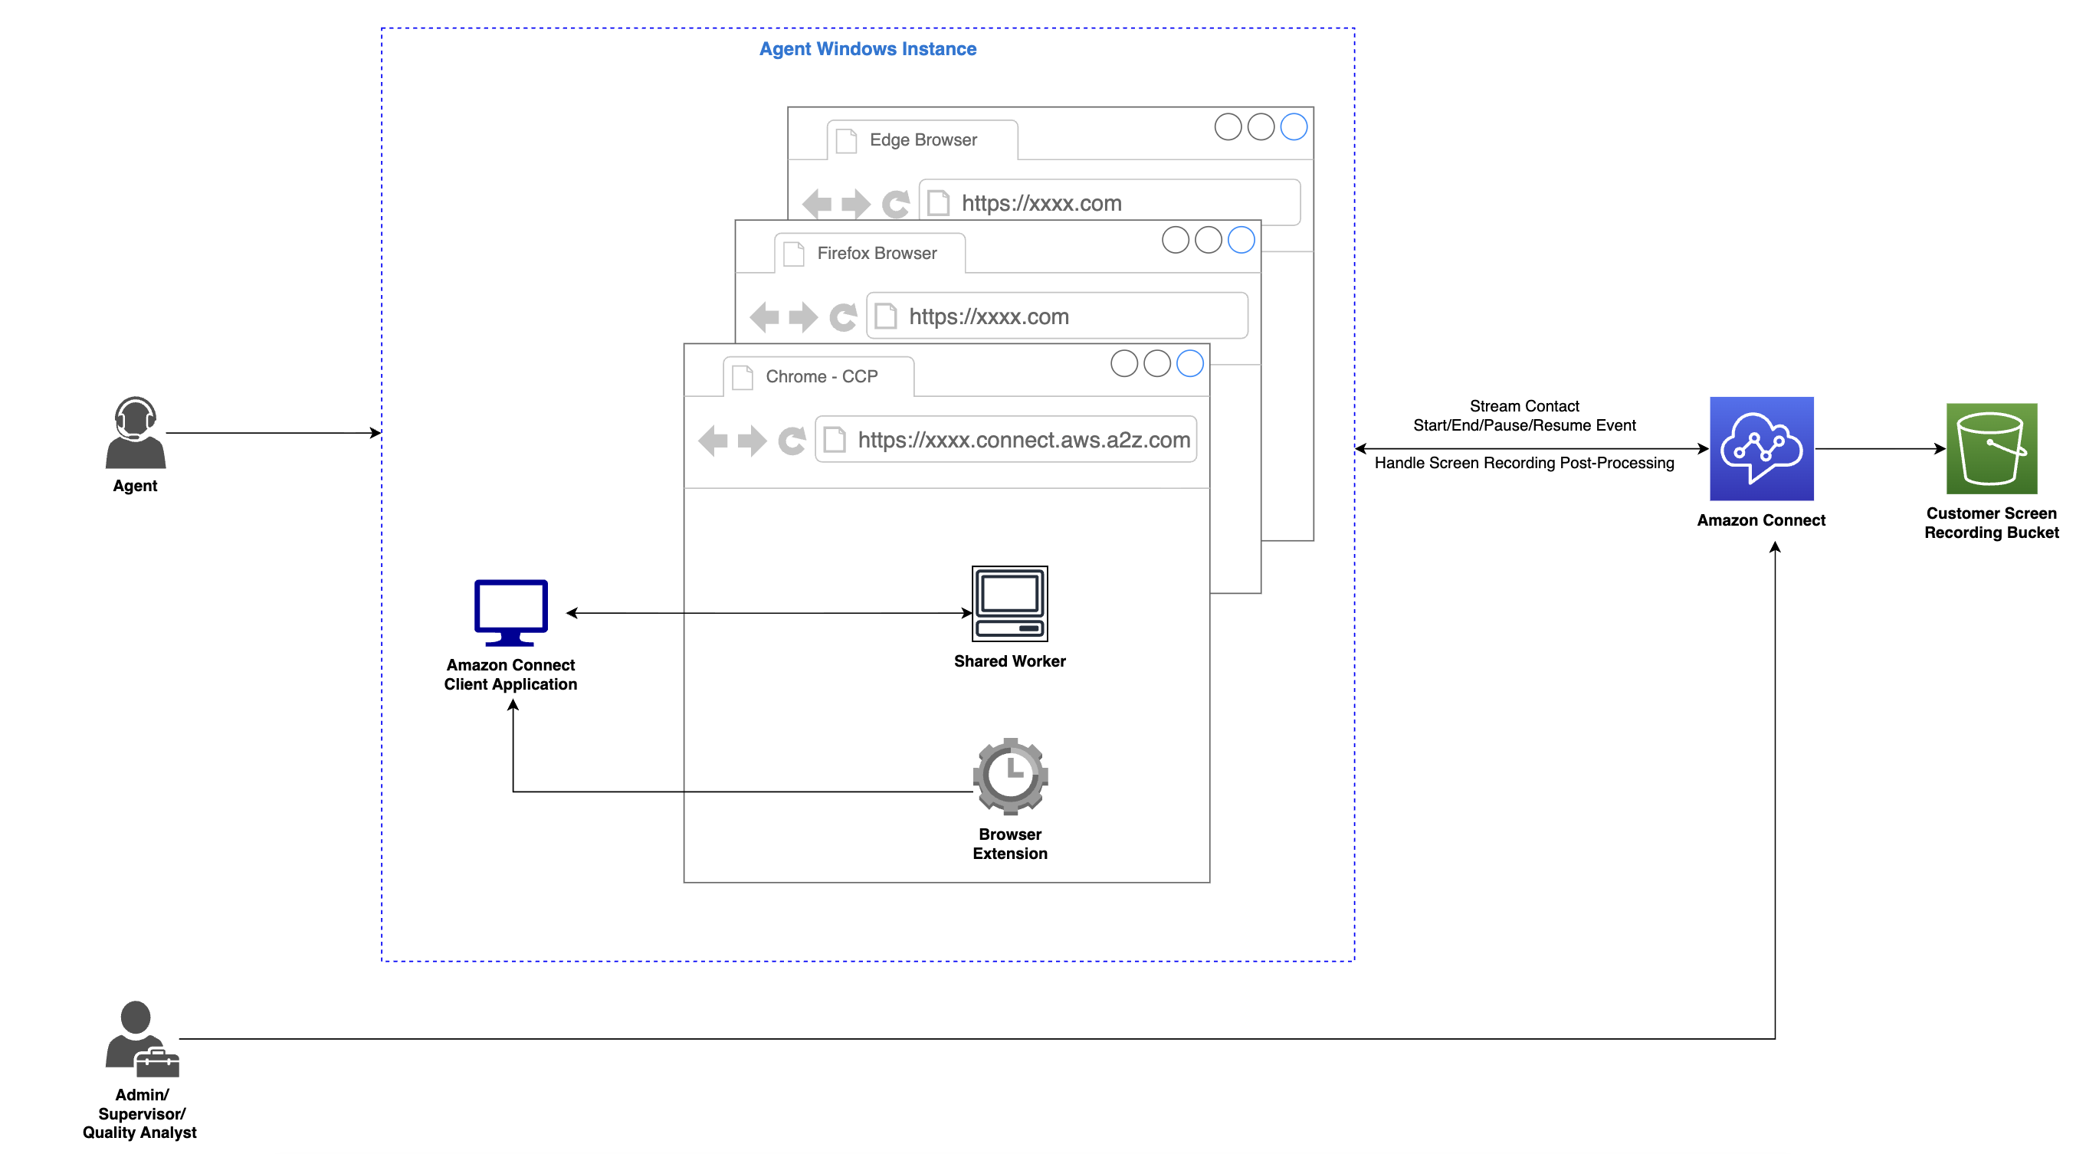Viewport: 2086px width, 1154px height.
Task: Click 'Amazon Connect Client Application' label text
Action: click(511, 674)
